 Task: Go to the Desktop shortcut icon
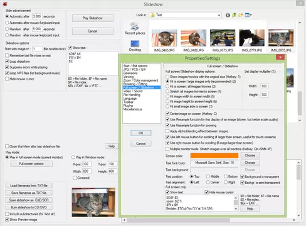click(135, 46)
